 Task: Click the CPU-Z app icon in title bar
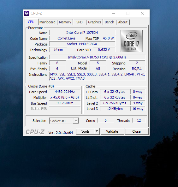pyautogui.click(x=27, y=13)
